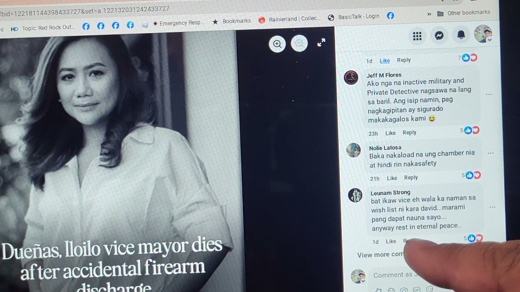The image size is (520, 292).
Task: Open the Facebook bookmark after BasicTalk
Action: click(x=390, y=15)
